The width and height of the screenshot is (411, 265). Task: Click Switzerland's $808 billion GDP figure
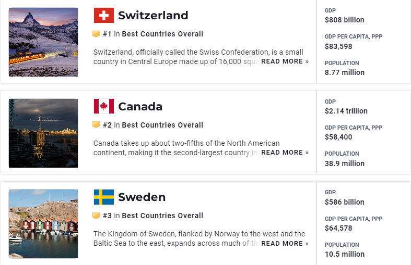[344, 20]
